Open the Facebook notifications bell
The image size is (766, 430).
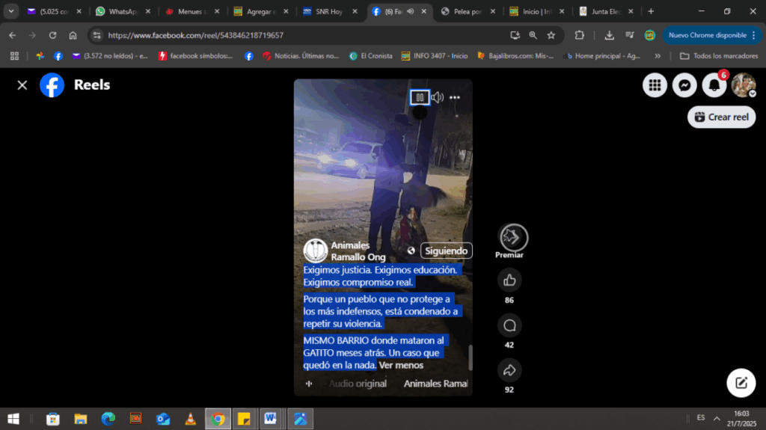point(714,86)
